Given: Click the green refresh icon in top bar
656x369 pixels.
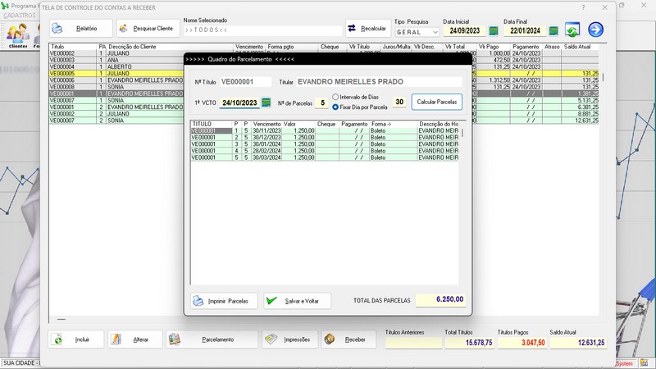Looking at the screenshot, I should (572, 30).
